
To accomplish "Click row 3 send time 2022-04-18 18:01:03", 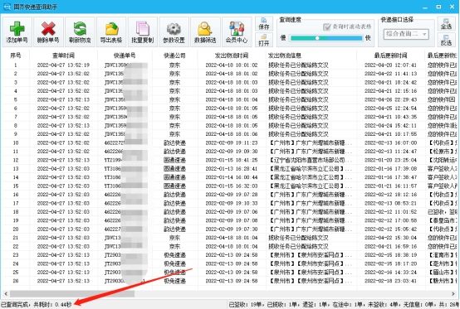I will 232,82.
